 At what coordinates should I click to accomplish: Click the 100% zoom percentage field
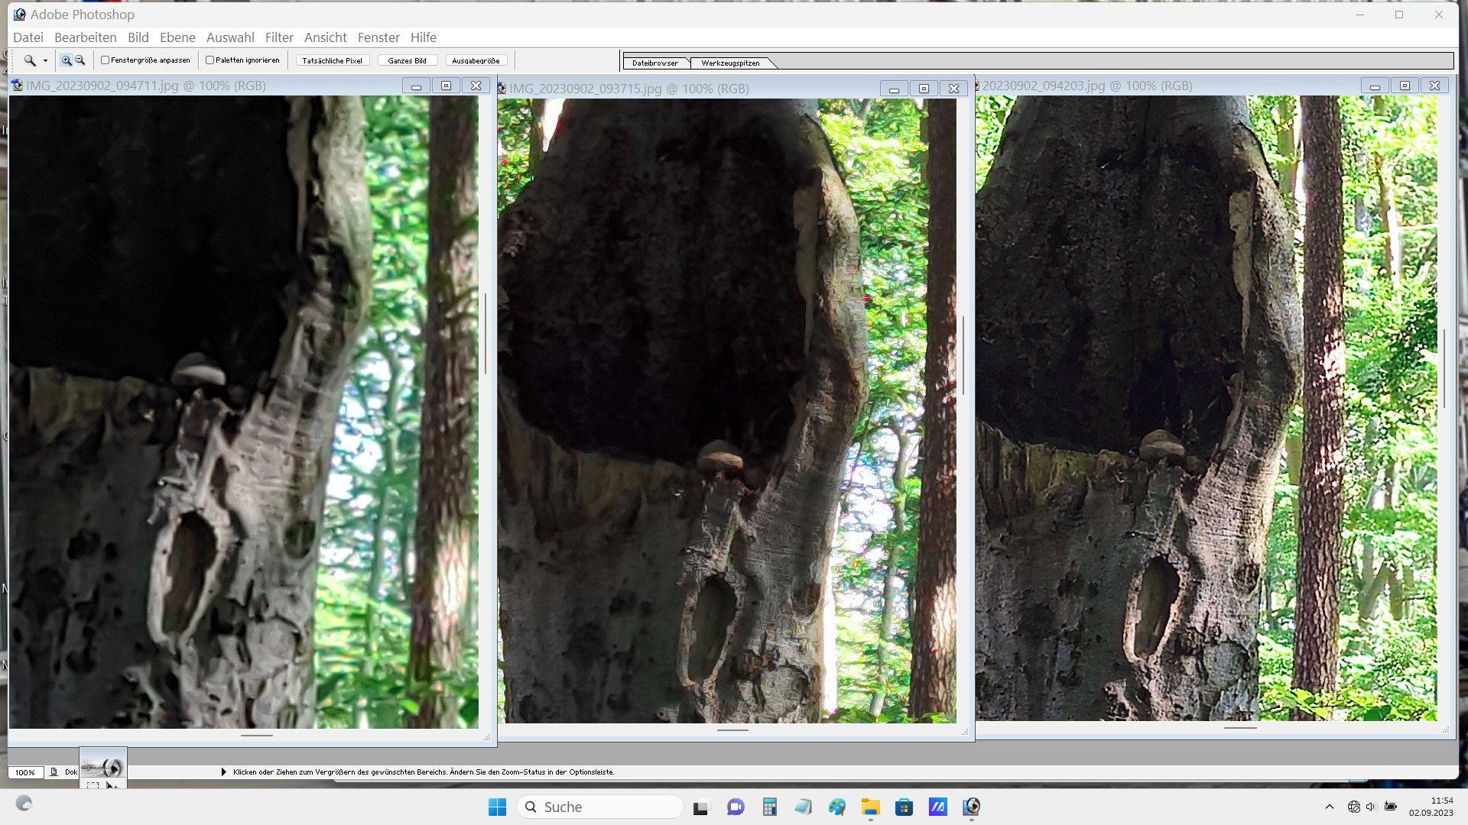pos(25,772)
